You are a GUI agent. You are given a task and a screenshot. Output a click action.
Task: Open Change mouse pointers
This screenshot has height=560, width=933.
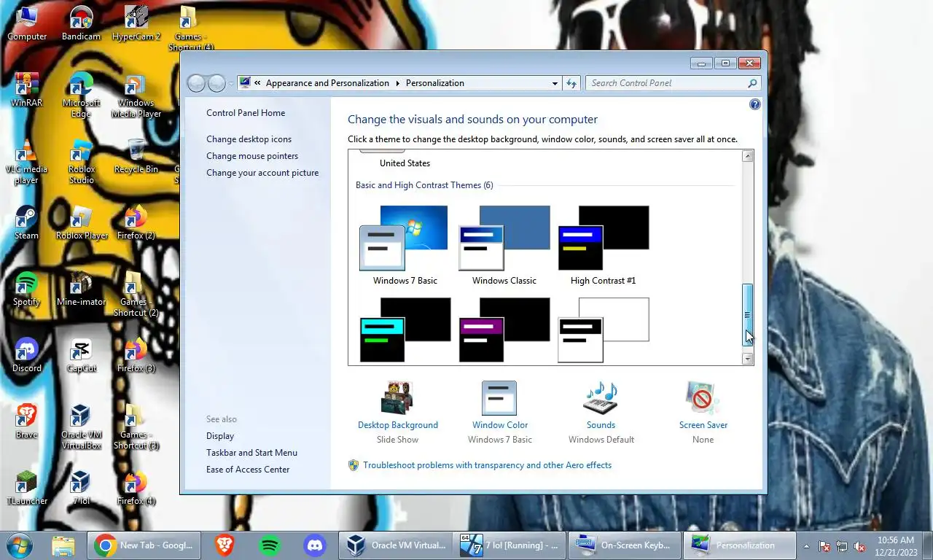click(x=252, y=156)
